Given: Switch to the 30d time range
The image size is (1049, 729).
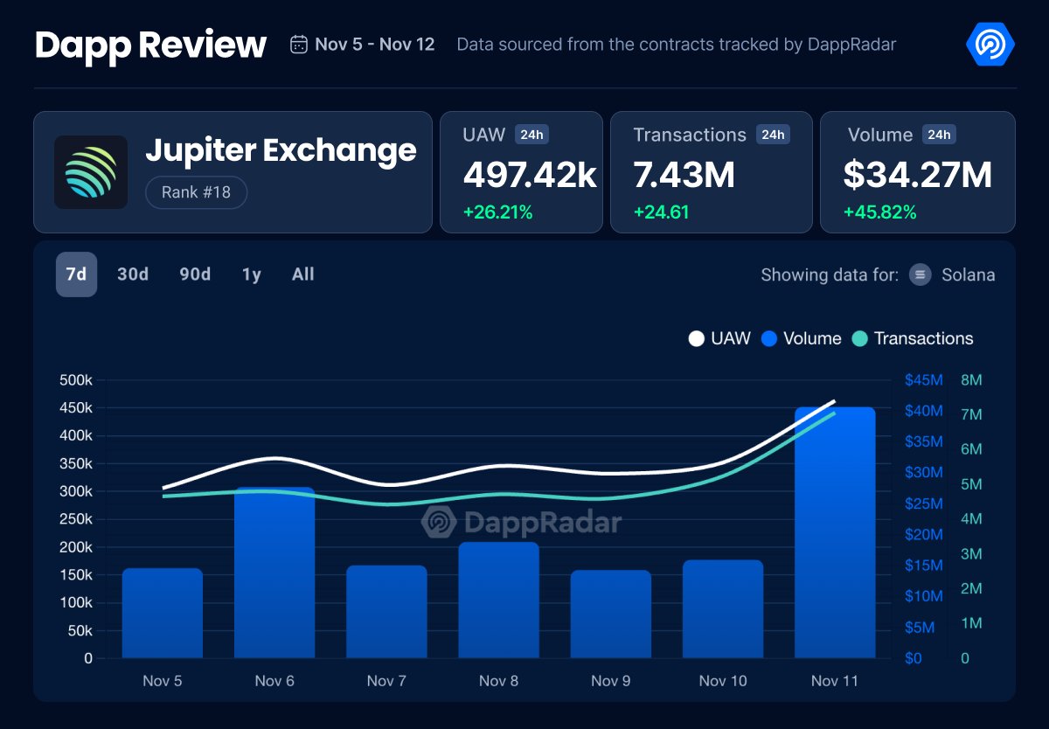Looking at the screenshot, I should [x=133, y=274].
